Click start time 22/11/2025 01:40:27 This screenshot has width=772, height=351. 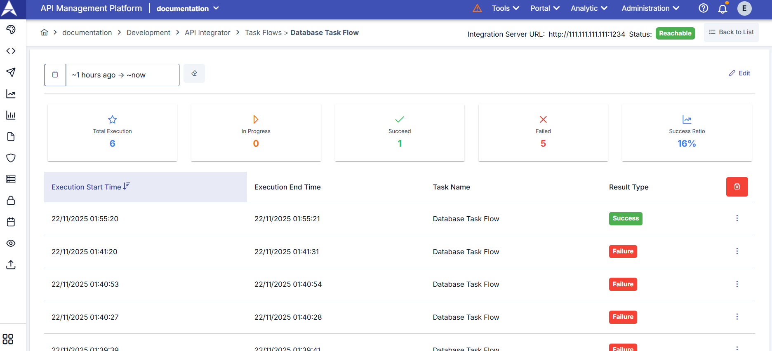pos(85,317)
